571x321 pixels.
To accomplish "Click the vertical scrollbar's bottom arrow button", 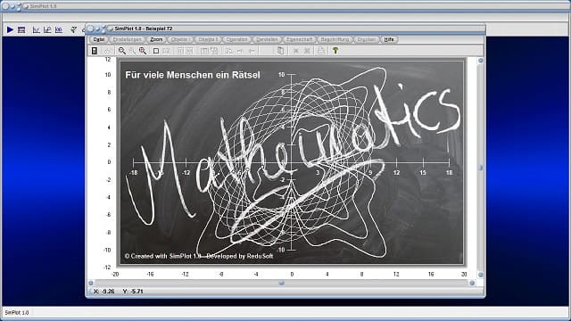I will coord(481,275).
